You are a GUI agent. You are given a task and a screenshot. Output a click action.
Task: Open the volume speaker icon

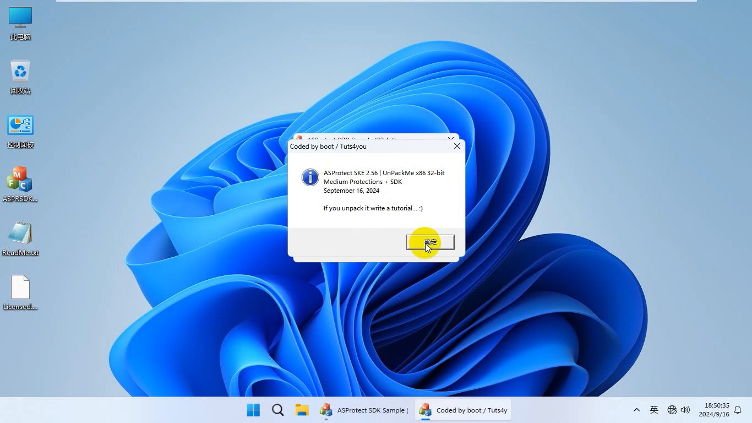point(685,410)
